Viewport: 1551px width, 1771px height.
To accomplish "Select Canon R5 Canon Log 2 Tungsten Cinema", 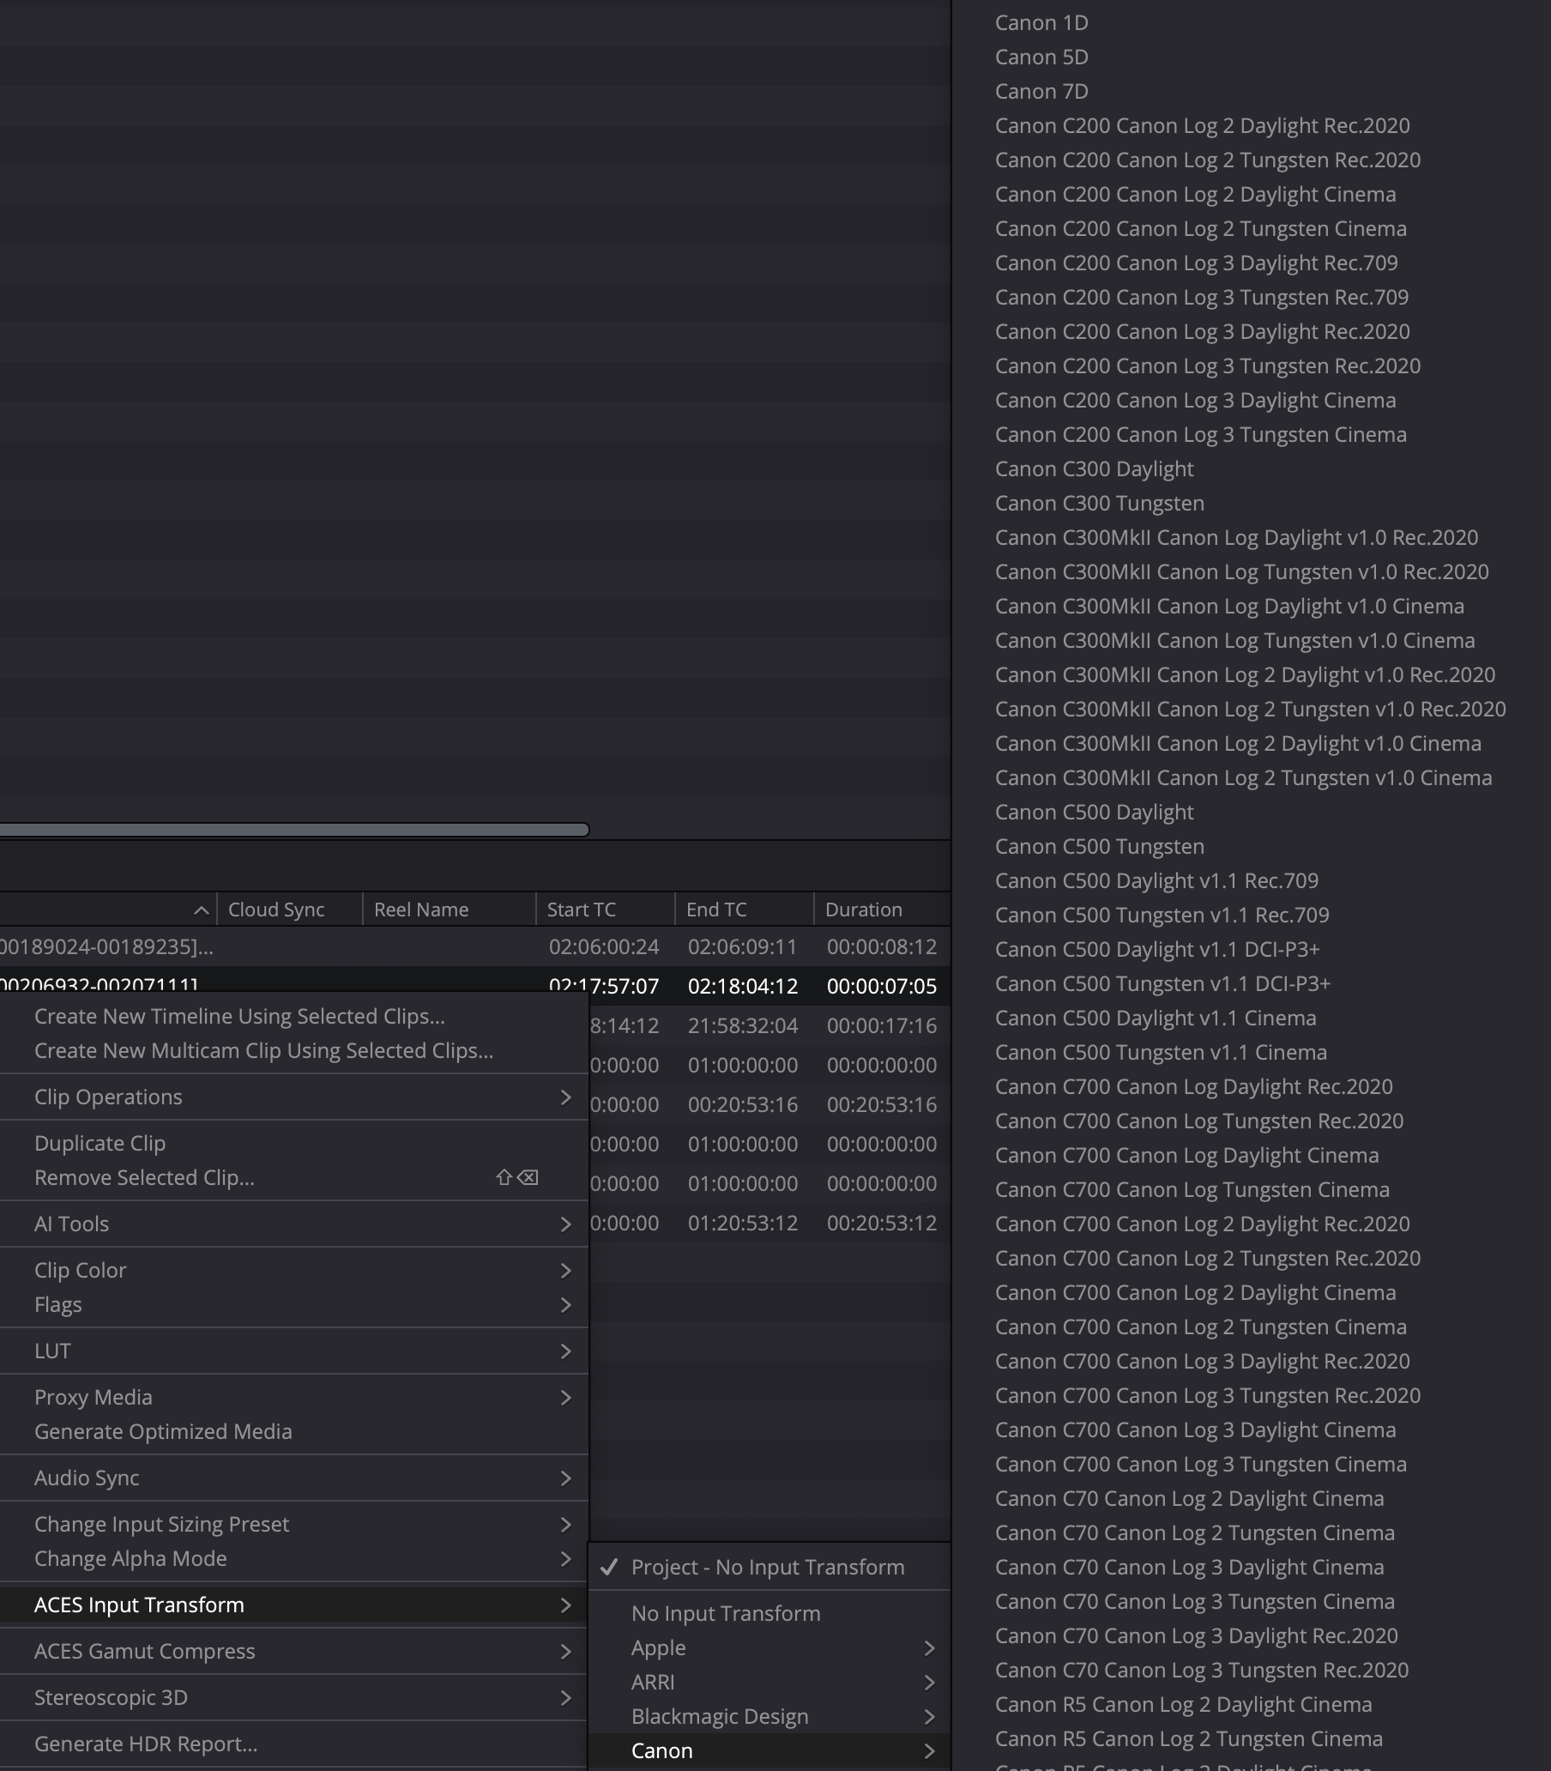I will 1188,1739.
